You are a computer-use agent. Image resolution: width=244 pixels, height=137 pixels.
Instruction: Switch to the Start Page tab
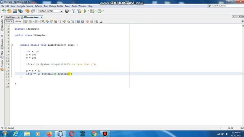pos(10,17)
